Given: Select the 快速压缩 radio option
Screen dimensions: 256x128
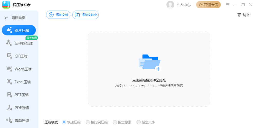Looking at the screenshot, I should click(64, 122).
